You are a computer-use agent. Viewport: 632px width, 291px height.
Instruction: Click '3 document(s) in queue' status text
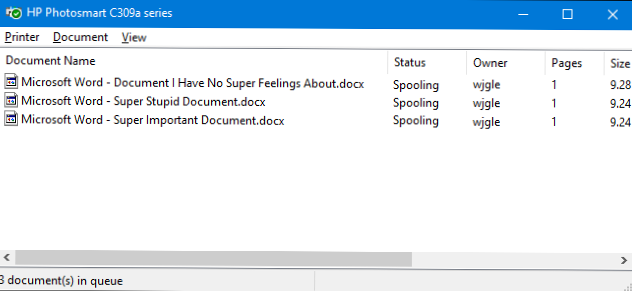(61, 281)
